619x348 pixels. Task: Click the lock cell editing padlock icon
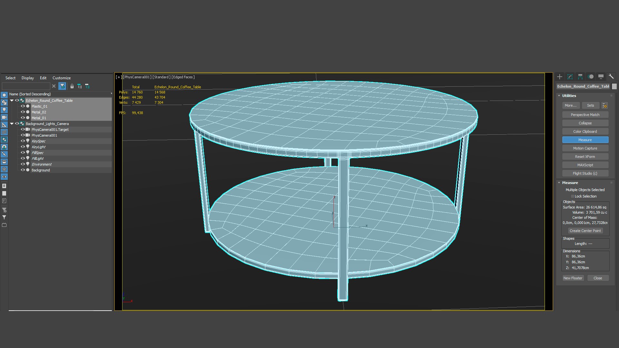pyautogui.click(x=72, y=86)
